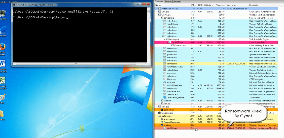
Task: Click the rundll32.exe file icon
Action: point(165,128)
